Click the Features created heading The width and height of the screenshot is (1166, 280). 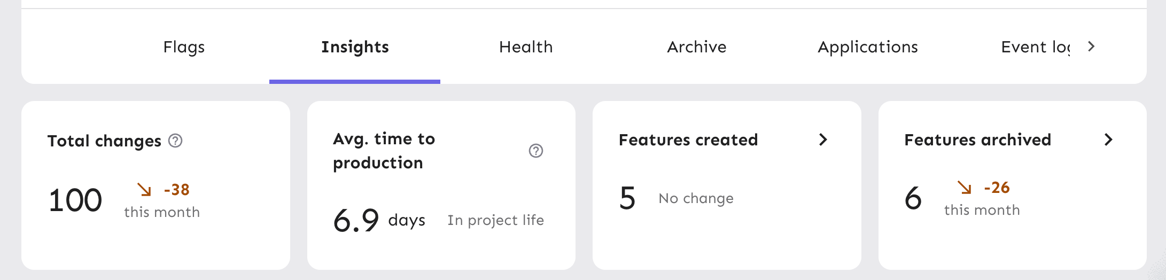point(688,140)
